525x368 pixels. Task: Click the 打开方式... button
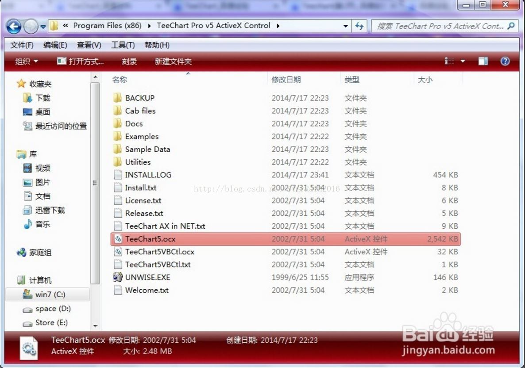point(81,61)
